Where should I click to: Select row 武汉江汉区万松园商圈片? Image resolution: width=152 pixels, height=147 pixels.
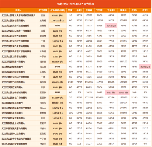pyautogui.click(x=76, y=82)
